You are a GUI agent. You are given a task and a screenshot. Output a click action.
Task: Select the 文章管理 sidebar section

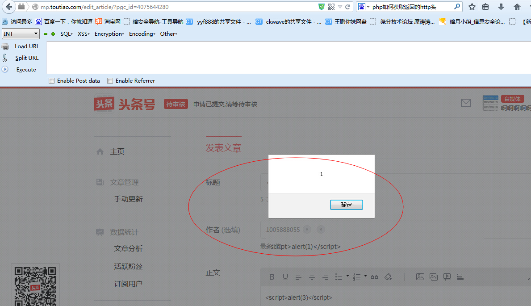124,182
